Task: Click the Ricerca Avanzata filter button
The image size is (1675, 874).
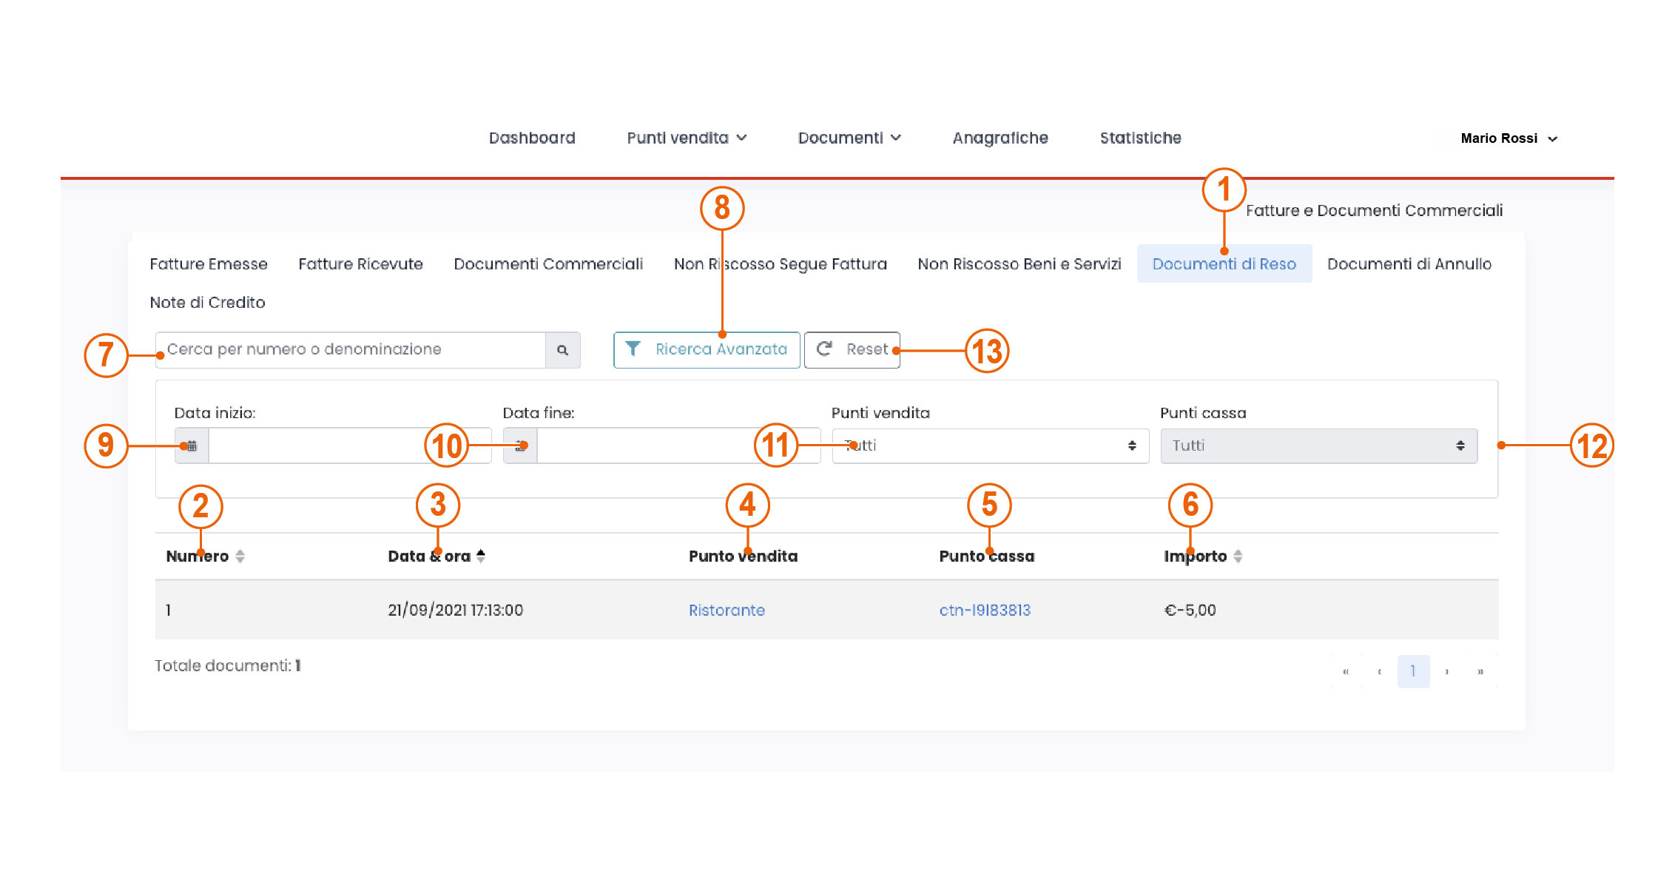Action: coord(707,350)
